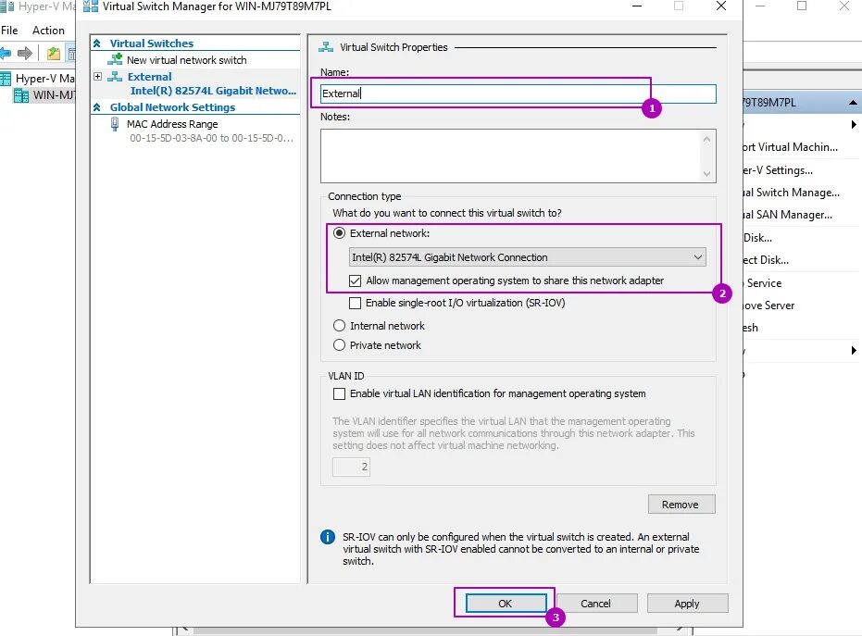The image size is (862, 636).
Task: Click the Notes scrollbar up arrow
Action: 707,139
